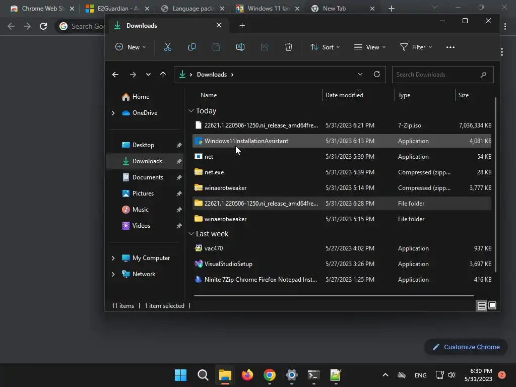Open Firefox from the taskbar
The image size is (516, 387).
click(247, 375)
